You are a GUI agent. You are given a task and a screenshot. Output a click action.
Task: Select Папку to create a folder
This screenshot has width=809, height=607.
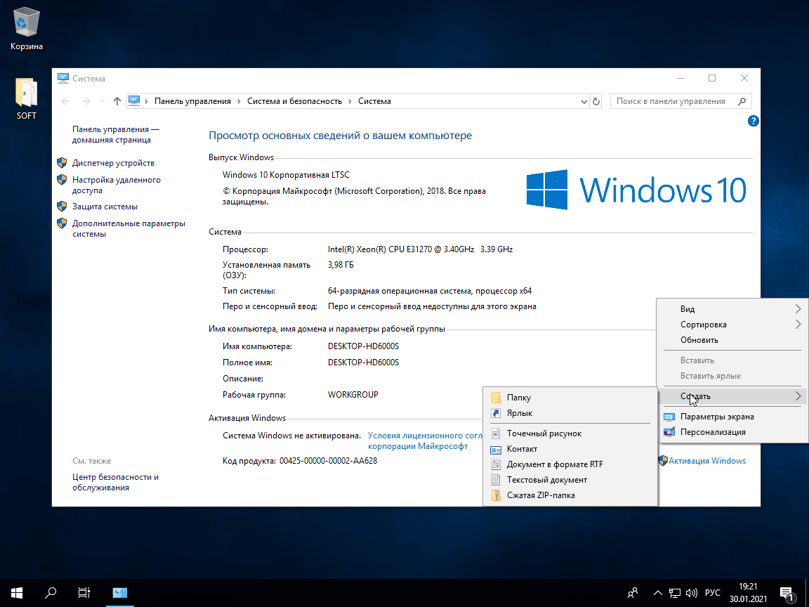pyautogui.click(x=570, y=398)
